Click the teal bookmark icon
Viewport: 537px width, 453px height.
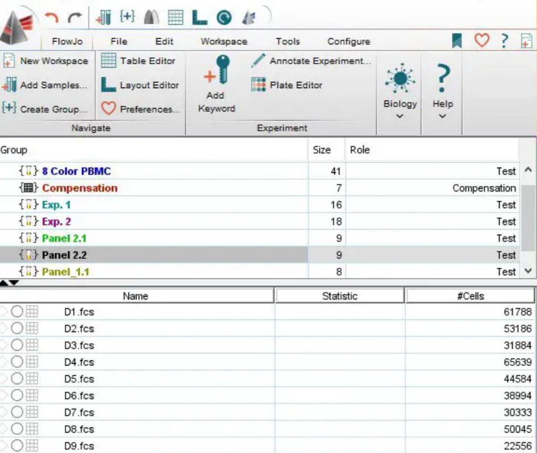pos(457,41)
